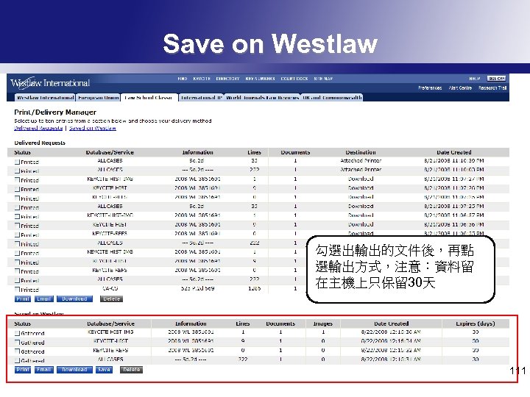The height and width of the screenshot is (397, 530).
Task: Click the 'Images' column header
Action: (x=323, y=323)
